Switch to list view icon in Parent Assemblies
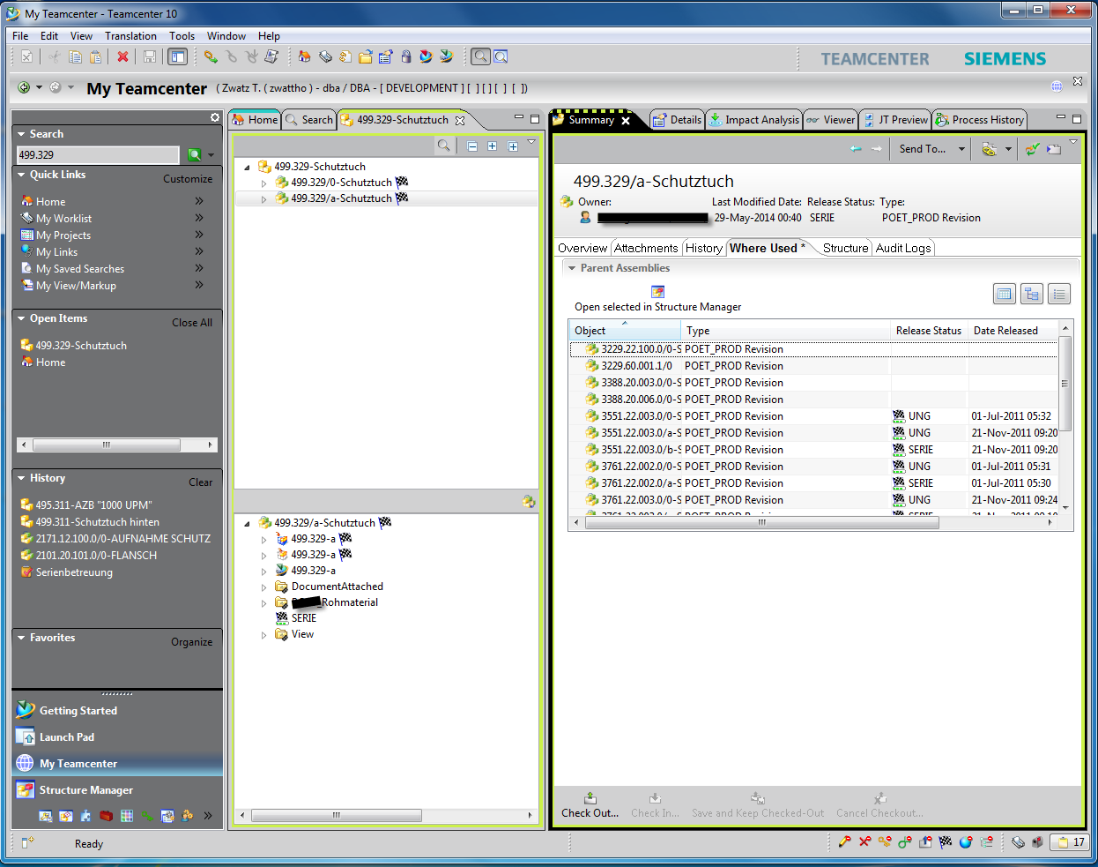1098x867 pixels. pyautogui.click(x=1058, y=295)
